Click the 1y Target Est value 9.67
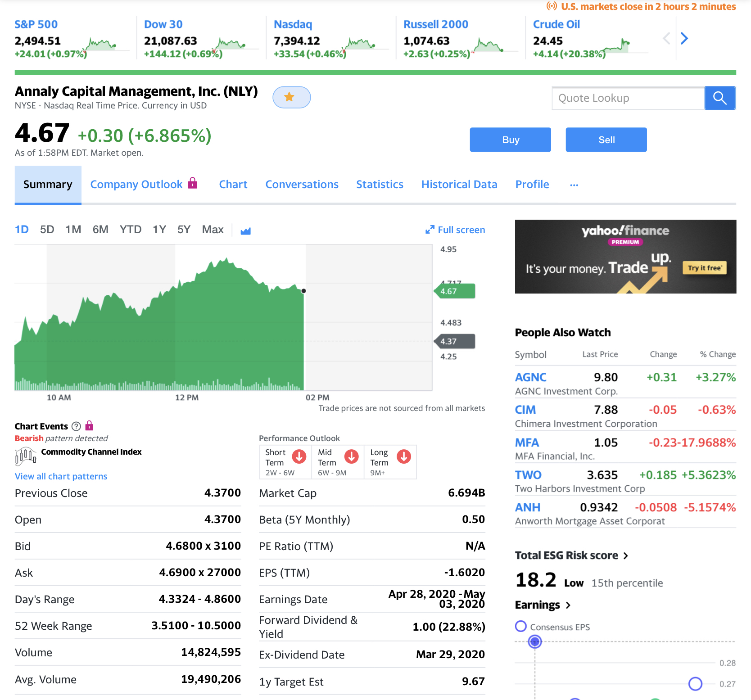Image resolution: width=751 pixels, height=700 pixels. 474,682
